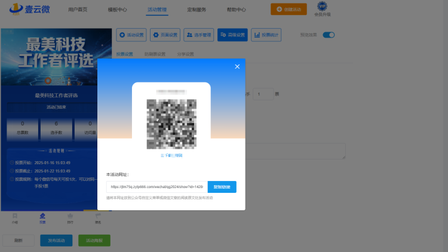Click the download QR code link

(171, 155)
